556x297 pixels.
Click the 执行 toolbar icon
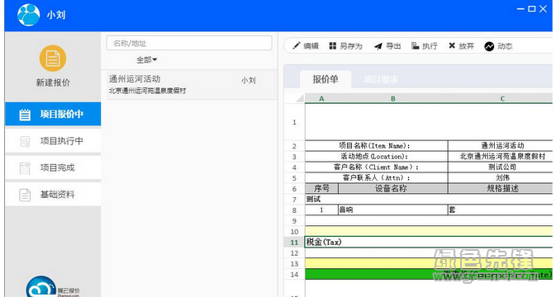pyautogui.click(x=416, y=45)
